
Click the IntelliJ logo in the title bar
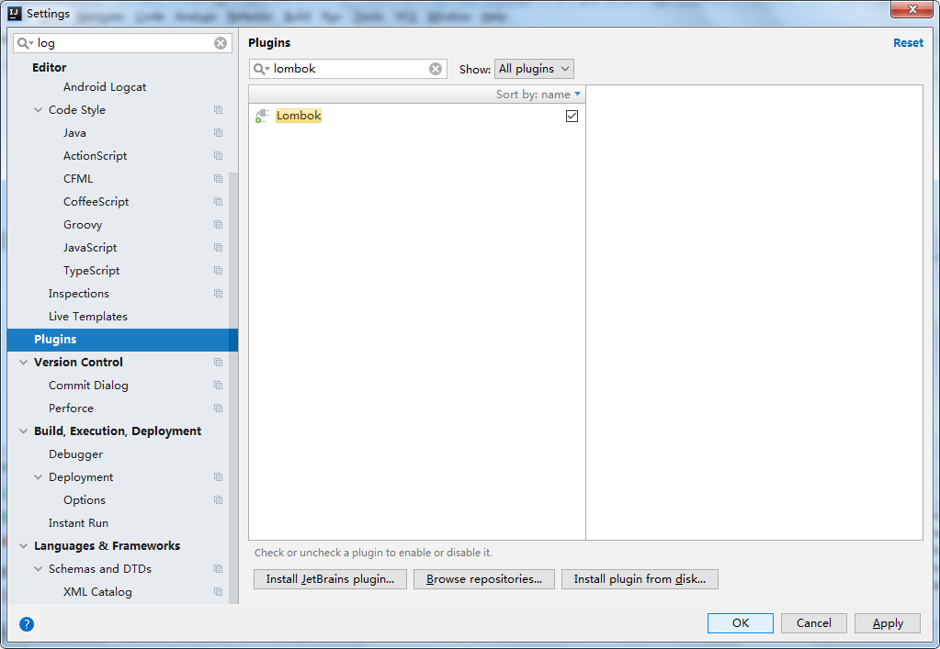click(x=15, y=13)
